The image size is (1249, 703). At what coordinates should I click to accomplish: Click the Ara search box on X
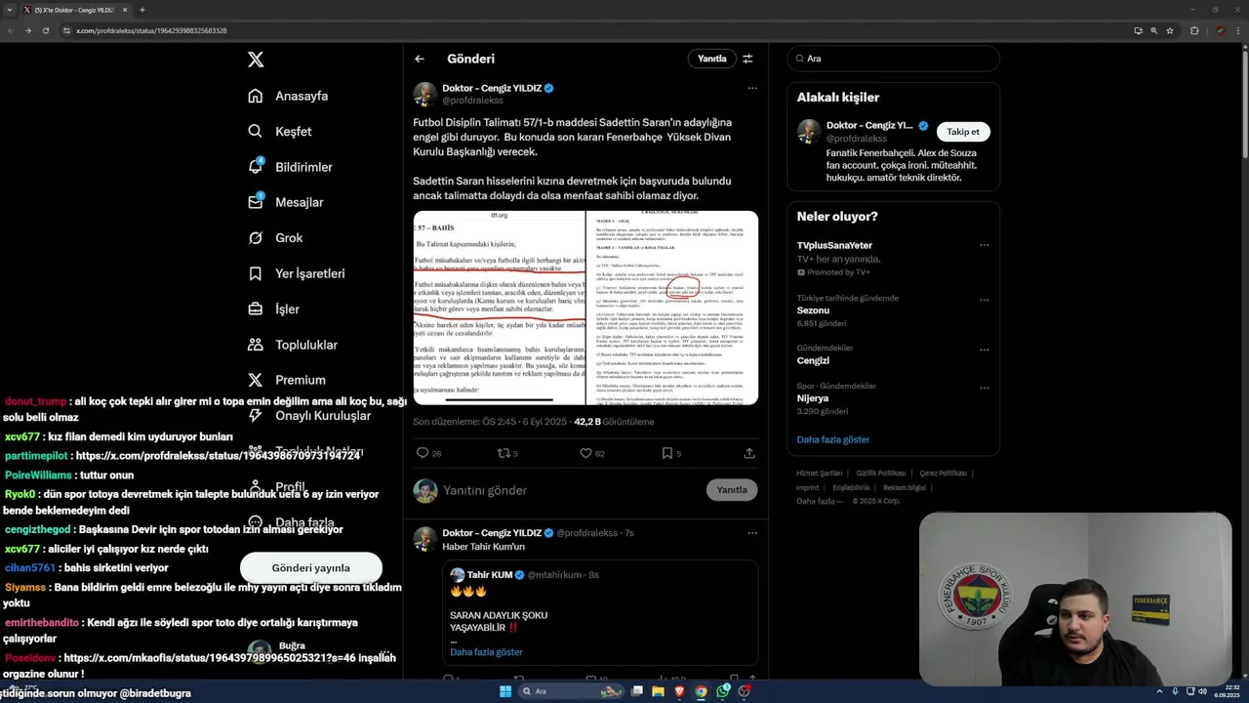pyautogui.click(x=893, y=59)
